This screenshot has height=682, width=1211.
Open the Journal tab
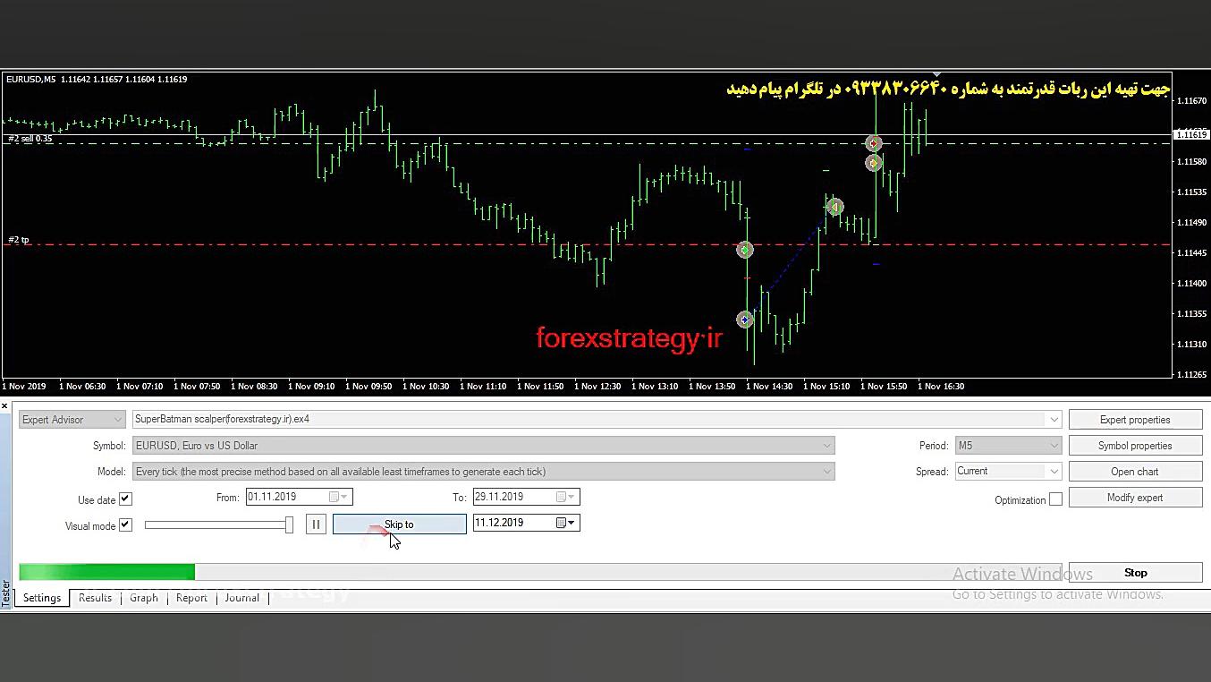[241, 598]
